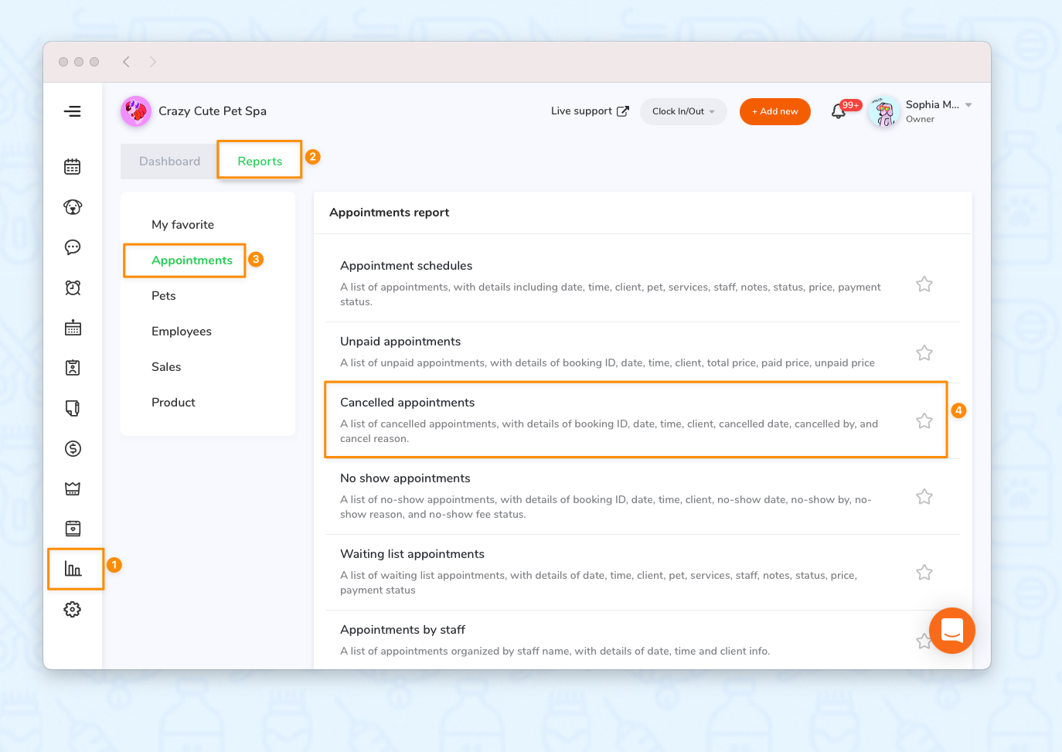Select Employees report category
This screenshot has height=752, width=1062.
point(182,332)
